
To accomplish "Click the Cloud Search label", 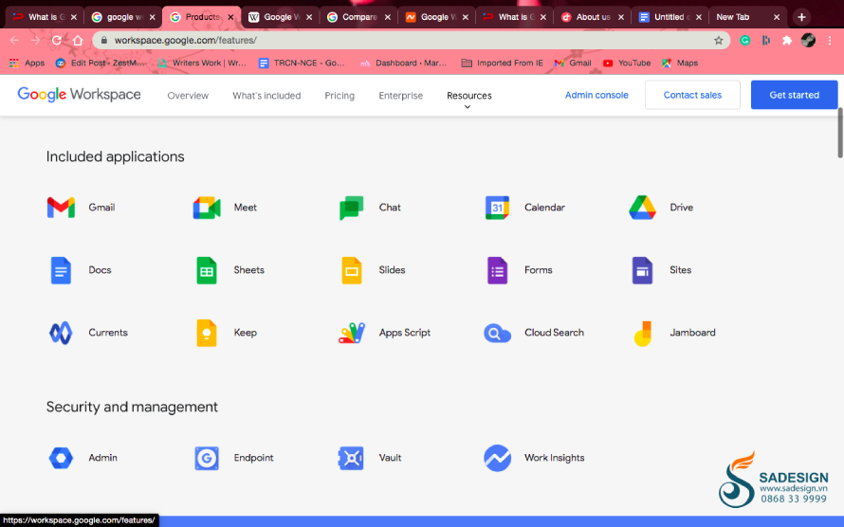I will pyautogui.click(x=554, y=333).
